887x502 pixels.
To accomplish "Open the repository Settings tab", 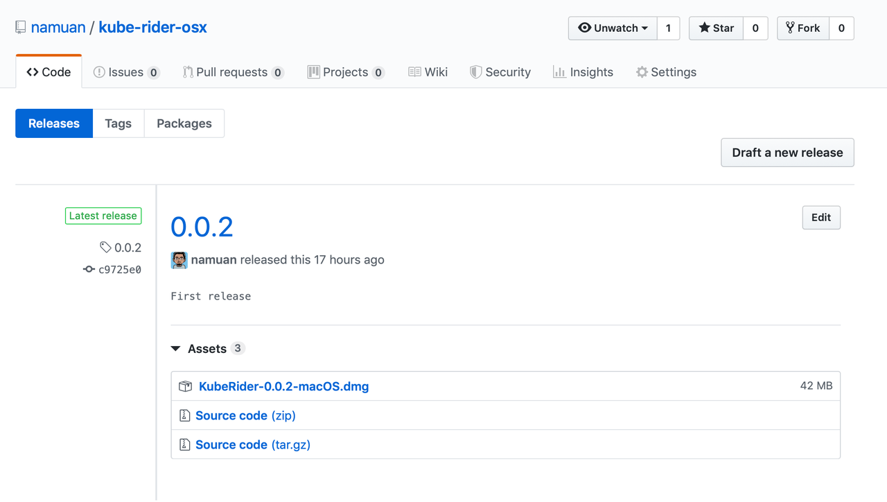I will [666, 72].
